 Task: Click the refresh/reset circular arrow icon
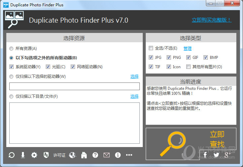pyautogui.click(x=12, y=155)
